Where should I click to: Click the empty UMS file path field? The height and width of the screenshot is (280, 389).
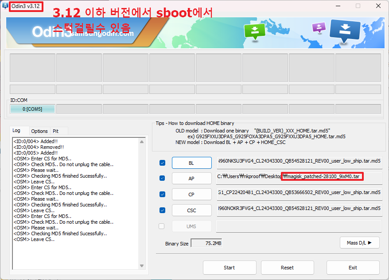click(299, 226)
